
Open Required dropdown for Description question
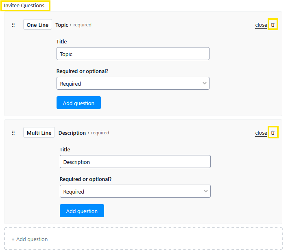[x=135, y=191]
